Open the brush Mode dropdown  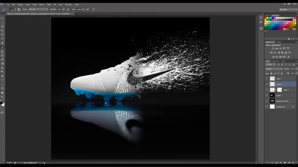(x=38, y=9)
